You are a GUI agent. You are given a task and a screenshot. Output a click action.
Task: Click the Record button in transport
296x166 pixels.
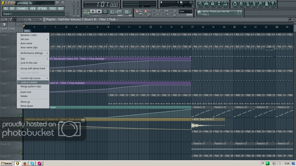click(x=105, y=12)
